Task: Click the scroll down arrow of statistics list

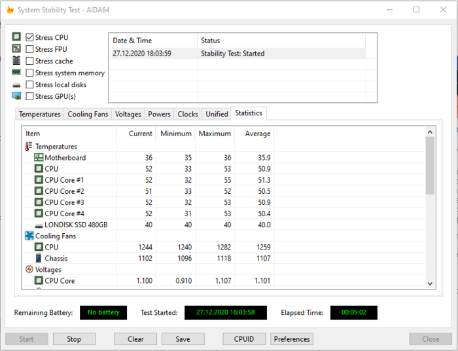Action: tap(430, 284)
